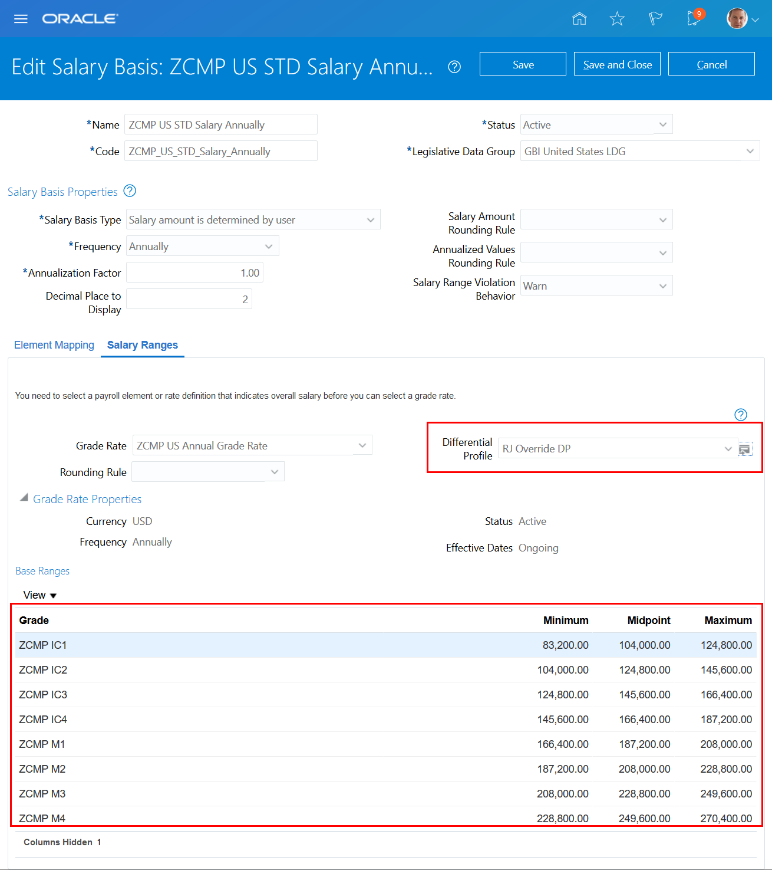Open help for Salary Basis Properties
The height and width of the screenshot is (870, 772).
pos(130,191)
